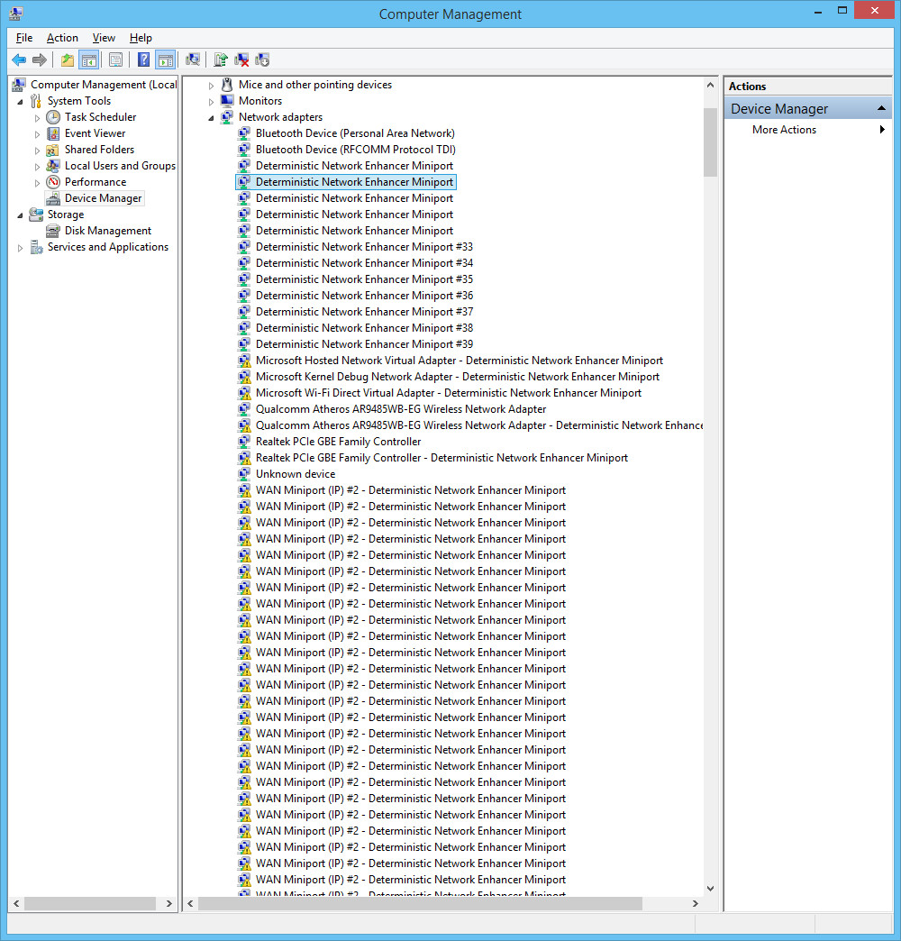Expand Local Users and Groups node
The image size is (901, 941).
[x=37, y=166]
